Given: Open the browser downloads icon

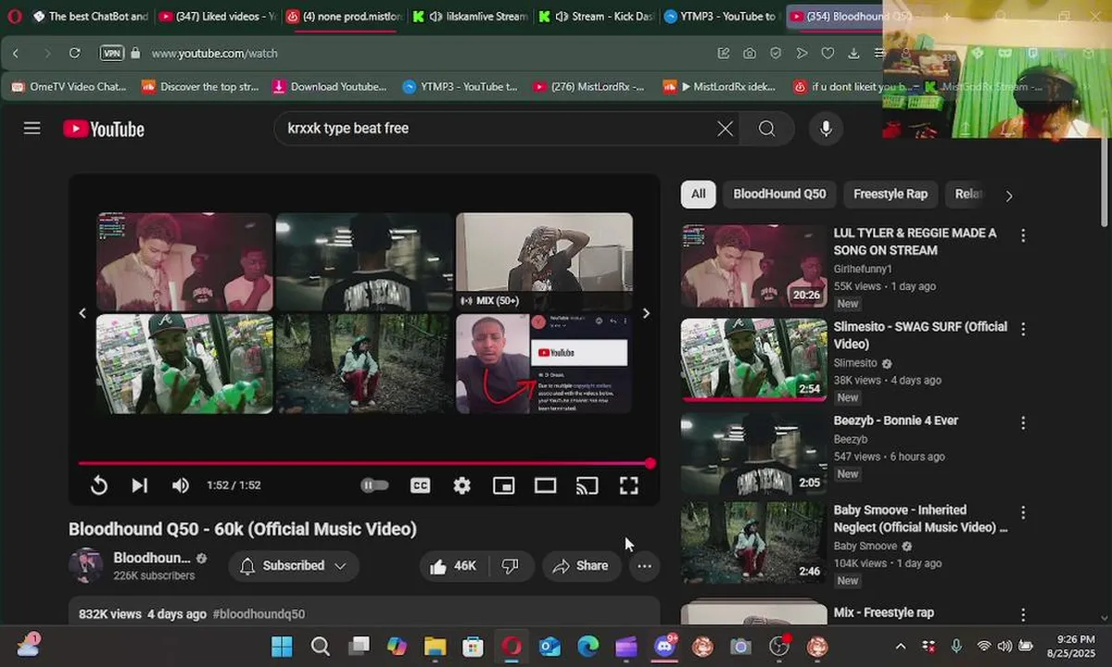Looking at the screenshot, I should [x=853, y=53].
